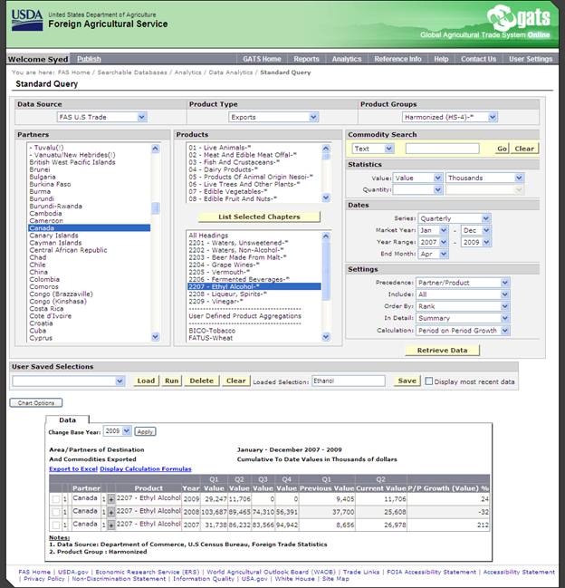Click Clear button in Commodity Search

524,149
